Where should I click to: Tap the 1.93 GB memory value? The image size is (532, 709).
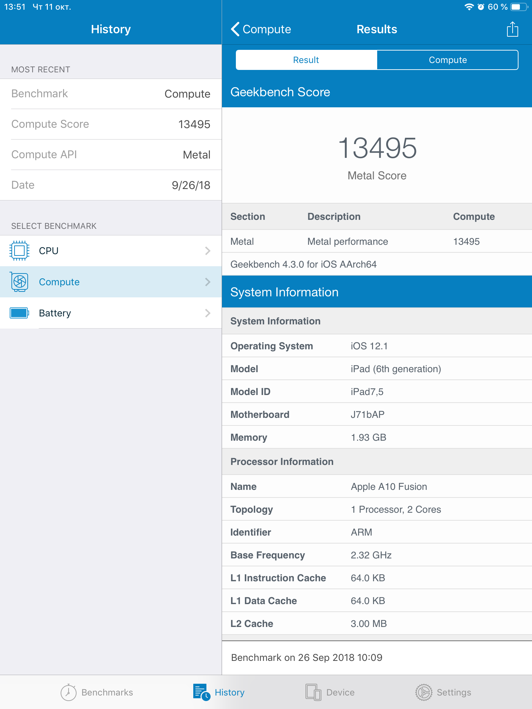(369, 438)
